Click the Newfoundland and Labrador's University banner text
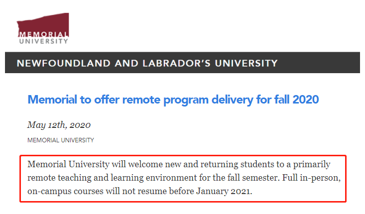Viewport: 365px width, 214px height. point(147,63)
